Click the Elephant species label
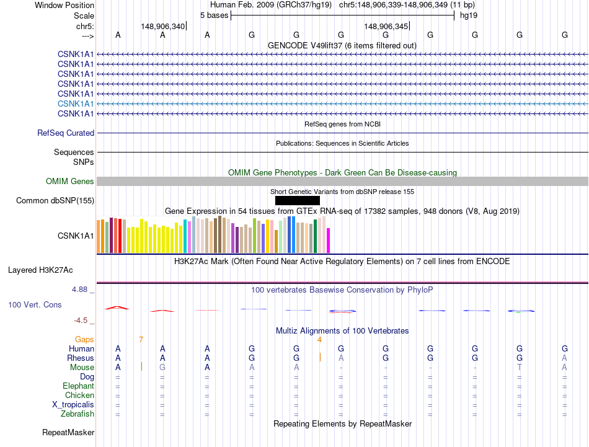589x447 pixels. click(x=79, y=386)
